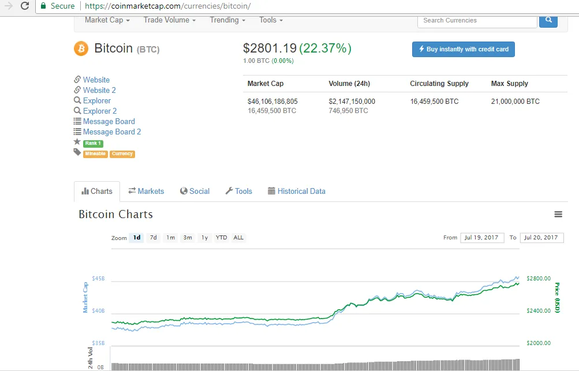
Task: Click the magnifier icon next to Explorer
Action: [77, 100]
